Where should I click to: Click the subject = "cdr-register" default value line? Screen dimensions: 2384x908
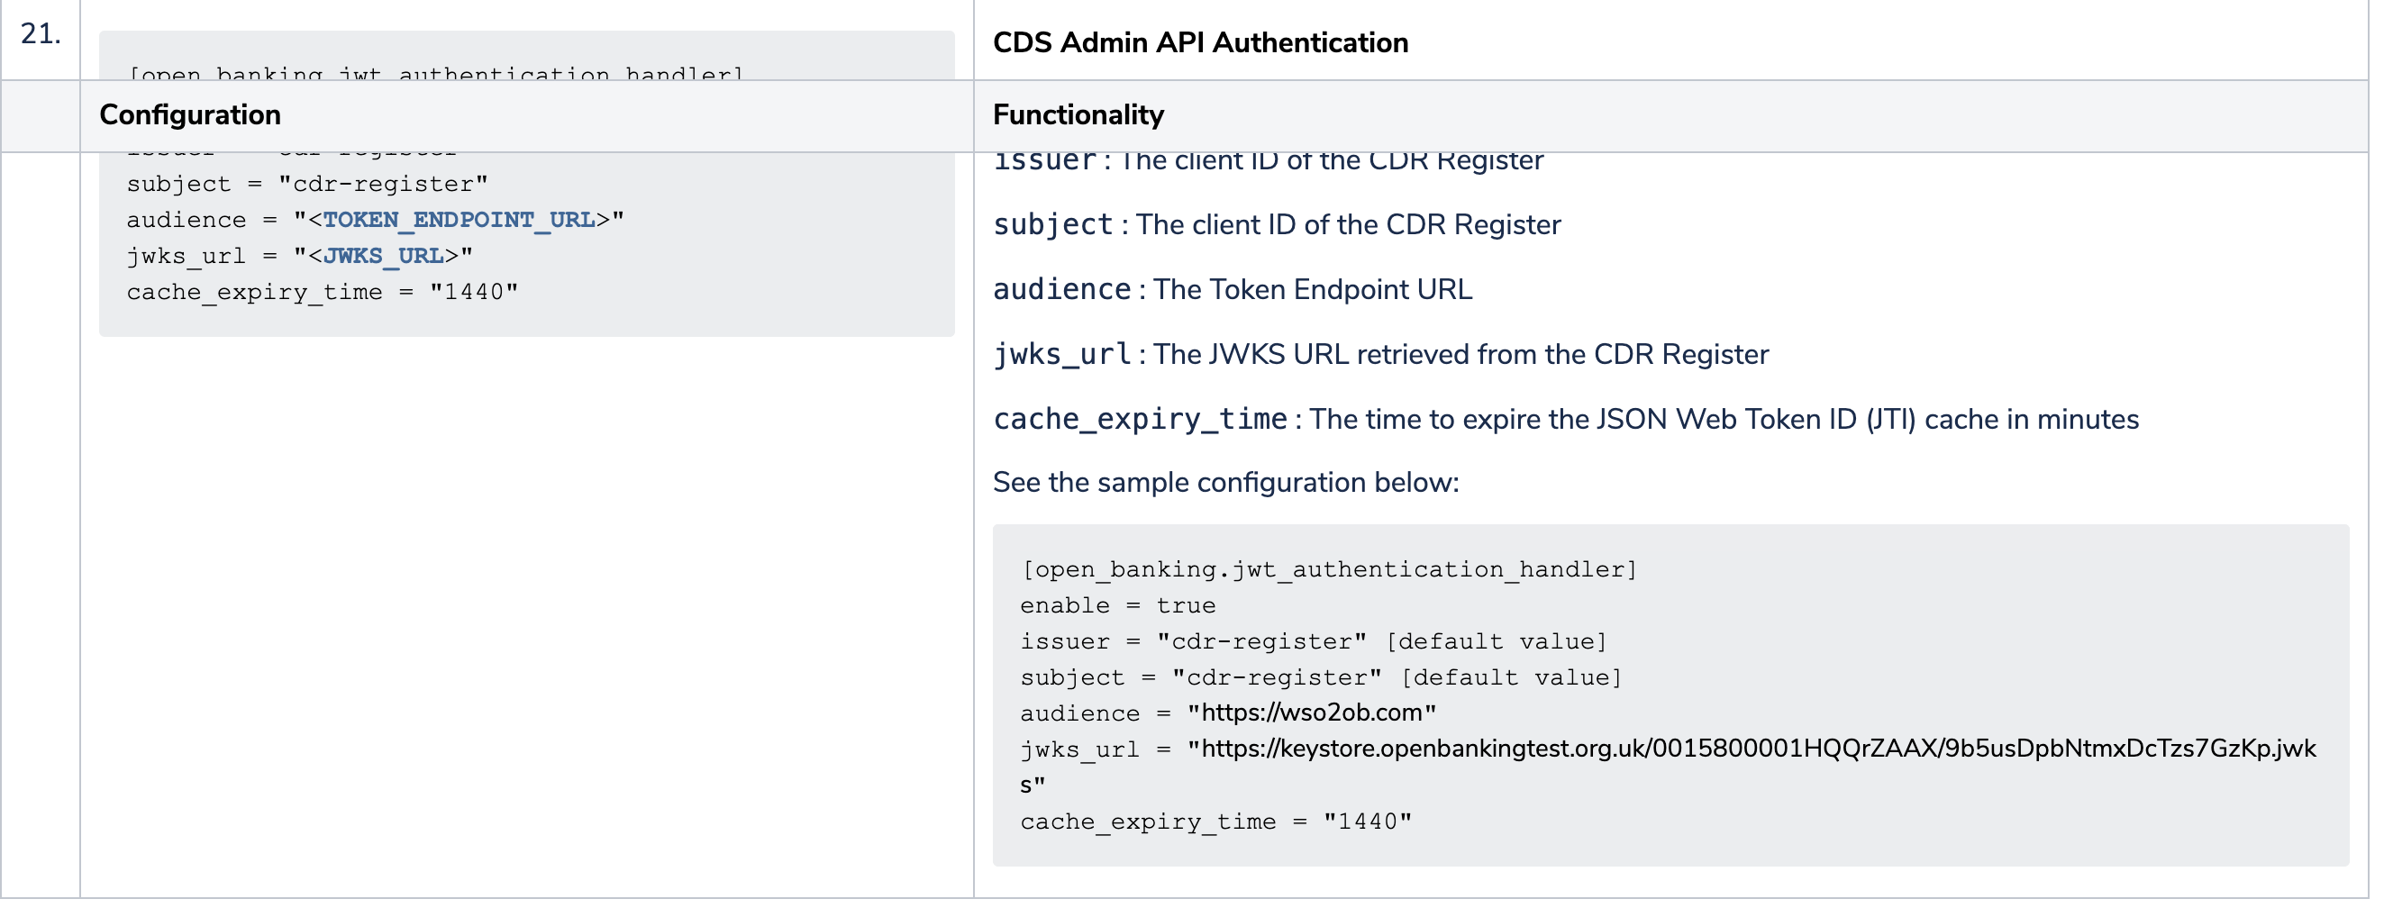tap(1322, 677)
